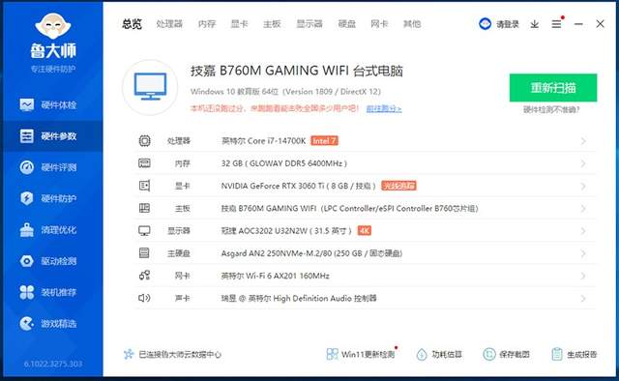Click the 鲁大师 monkey logo
619x381 pixels.
point(53,27)
